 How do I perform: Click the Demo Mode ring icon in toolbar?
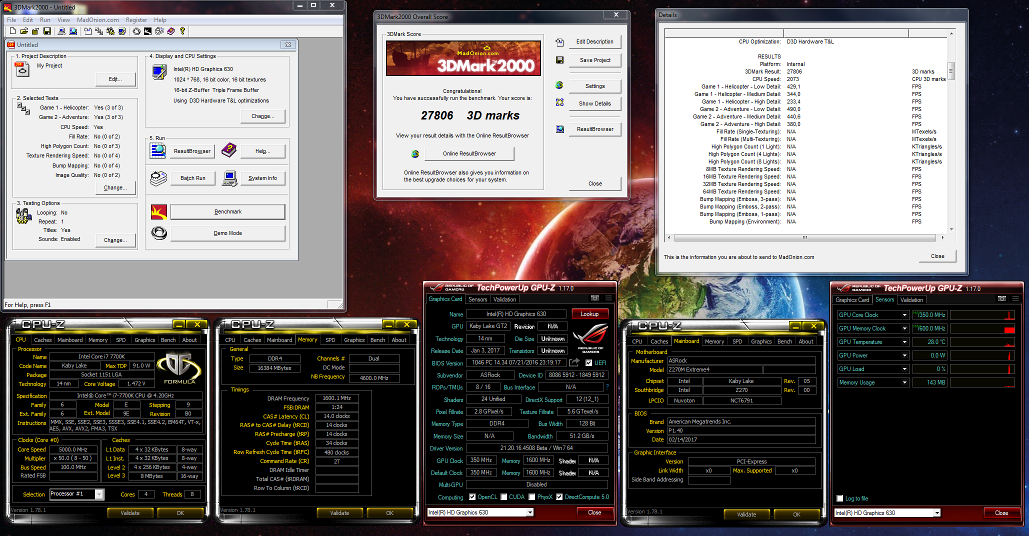pos(136,31)
